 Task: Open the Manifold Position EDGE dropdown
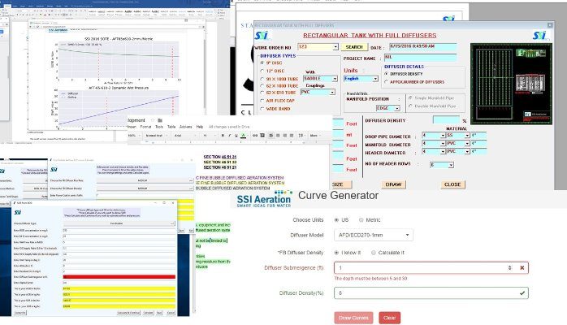pyautogui.click(x=396, y=108)
